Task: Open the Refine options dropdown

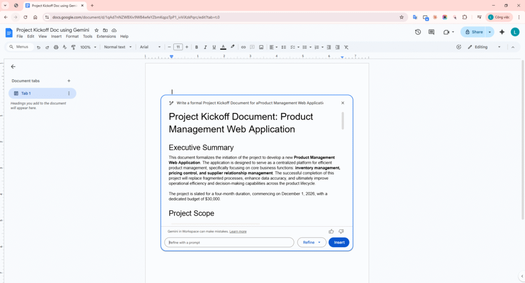Action: [x=312, y=243]
